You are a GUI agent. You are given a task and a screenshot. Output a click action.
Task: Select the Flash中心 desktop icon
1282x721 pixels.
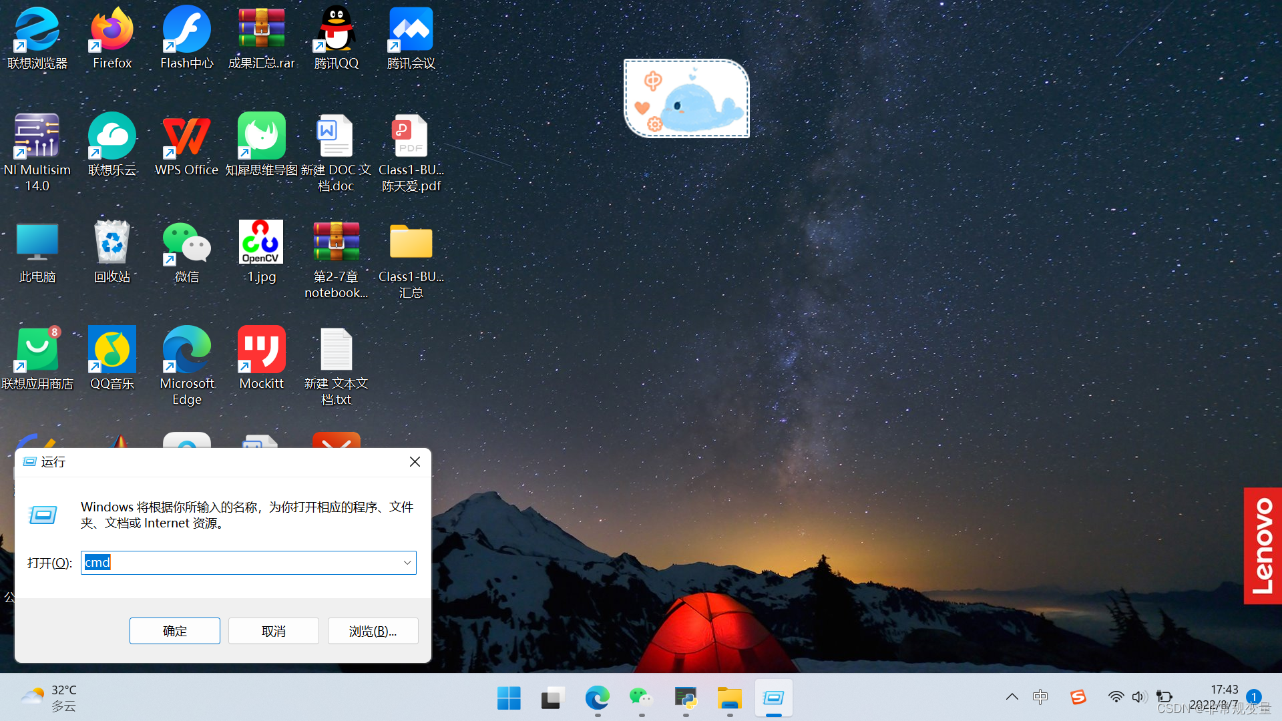click(x=187, y=38)
